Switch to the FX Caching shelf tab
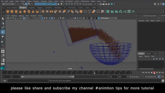Viewport: 165px width, 93px height. click(x=72, y=8)
